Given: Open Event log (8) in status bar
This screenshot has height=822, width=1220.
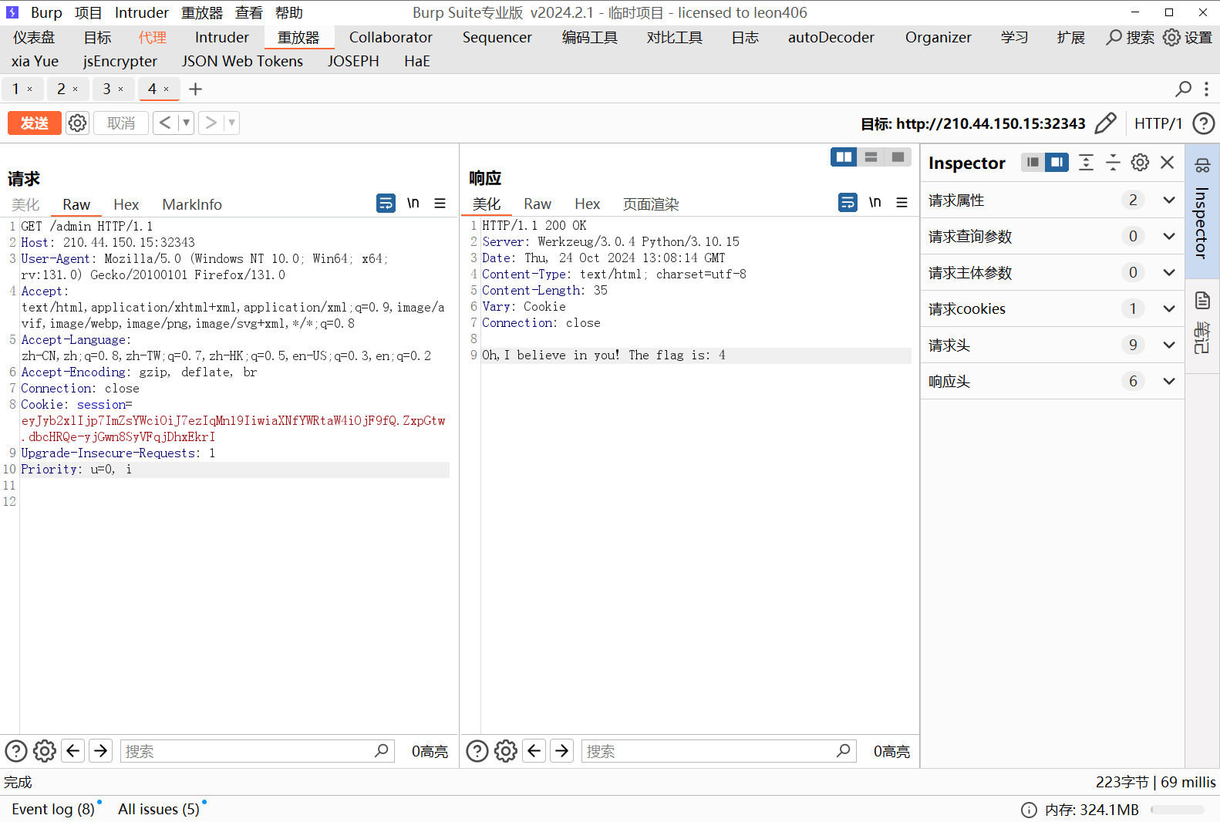Looking at the screenshot, I should click(53, 809).
